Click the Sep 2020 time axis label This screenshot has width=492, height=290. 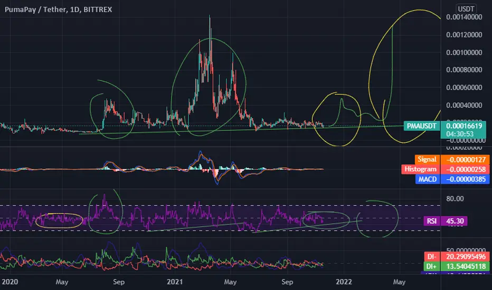119,282
